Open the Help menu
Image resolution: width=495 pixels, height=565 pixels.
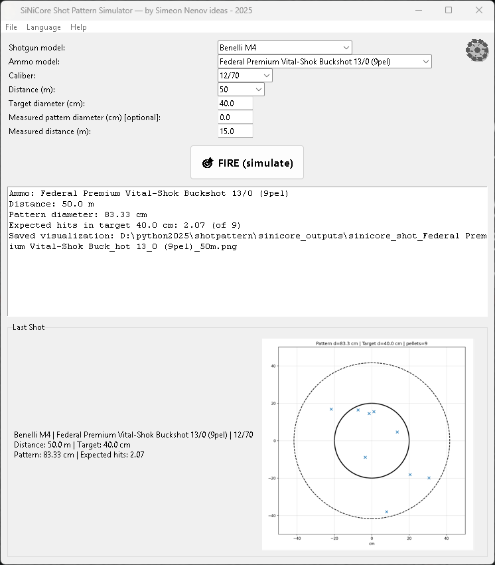pyautogui.click(x=78, y=27)
